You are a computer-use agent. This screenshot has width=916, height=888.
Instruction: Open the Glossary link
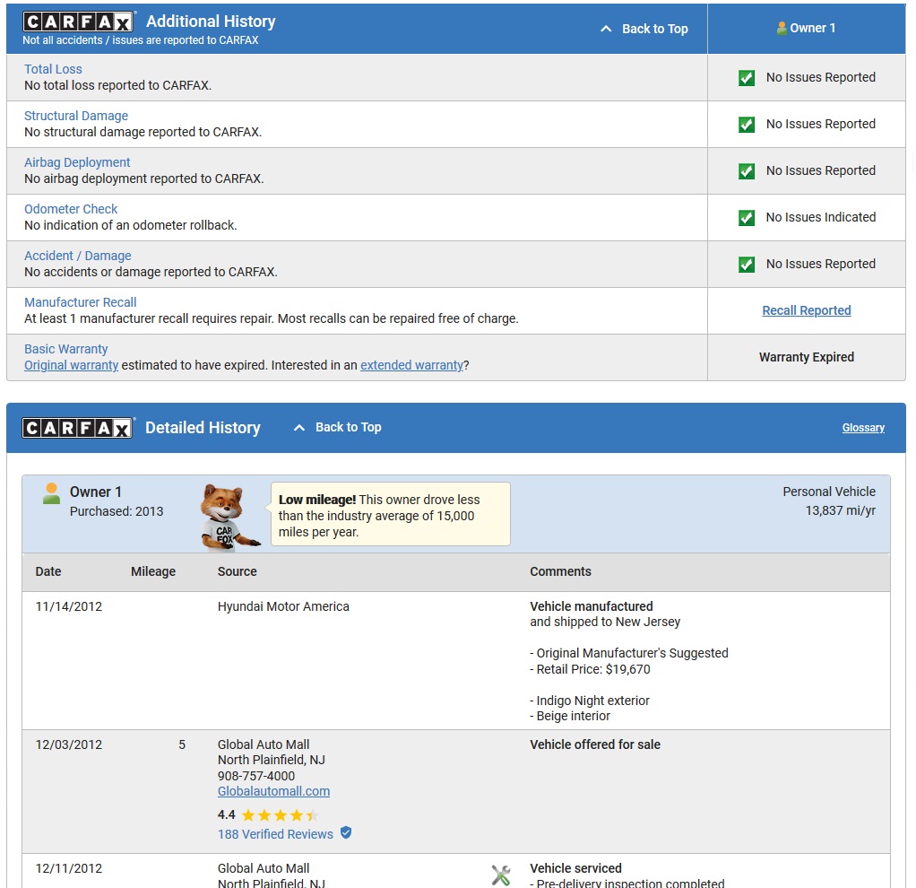click(x=863, y=428)
